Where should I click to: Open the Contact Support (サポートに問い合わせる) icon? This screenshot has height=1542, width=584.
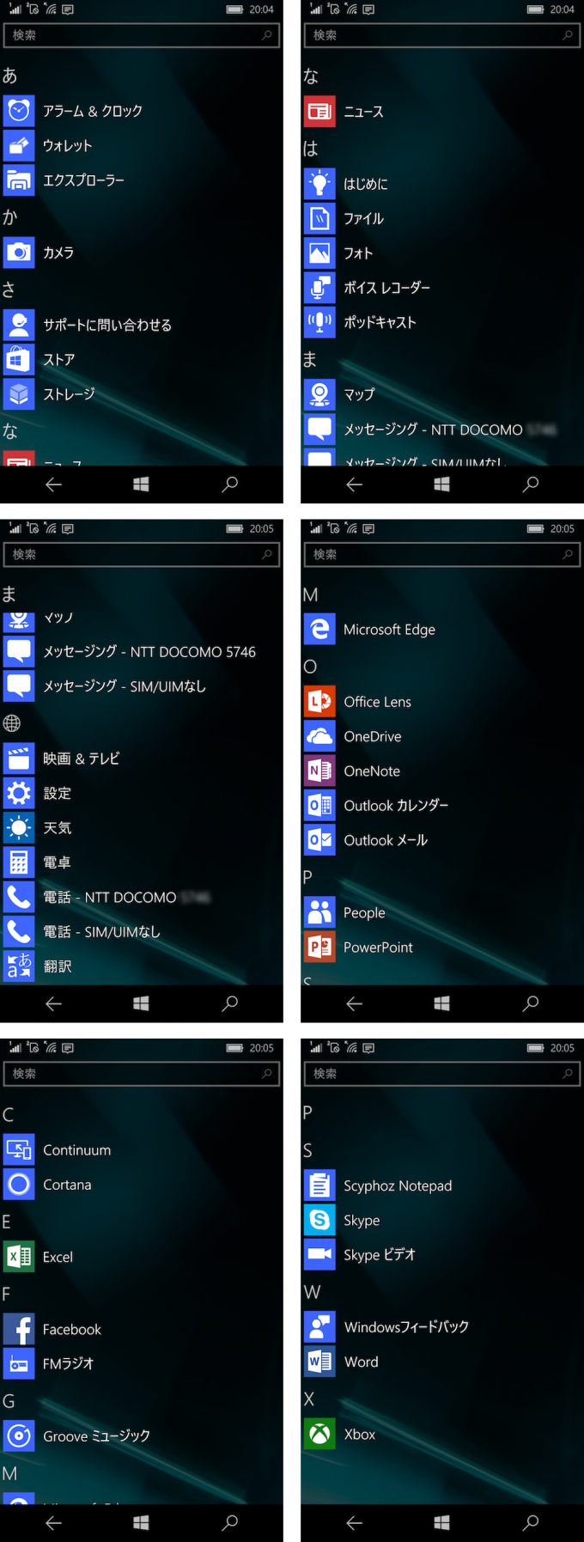[19, 325]
